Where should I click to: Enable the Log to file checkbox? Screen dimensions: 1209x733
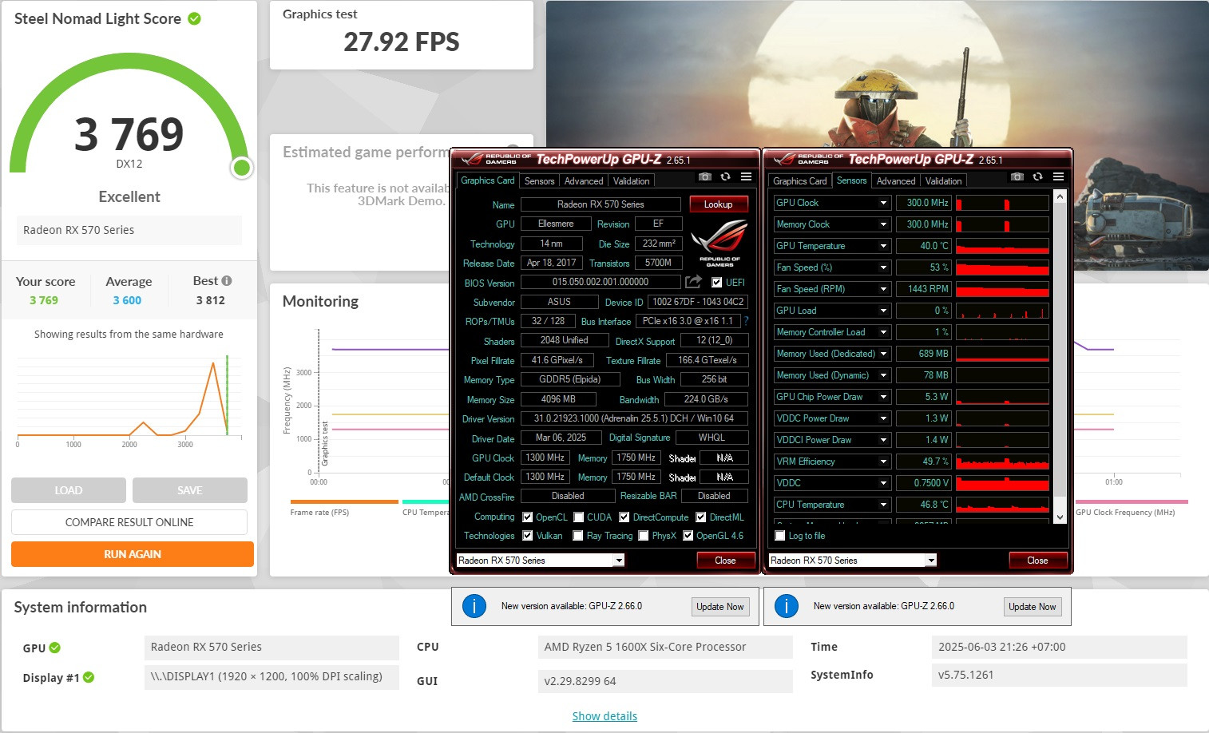pos(780,536)
